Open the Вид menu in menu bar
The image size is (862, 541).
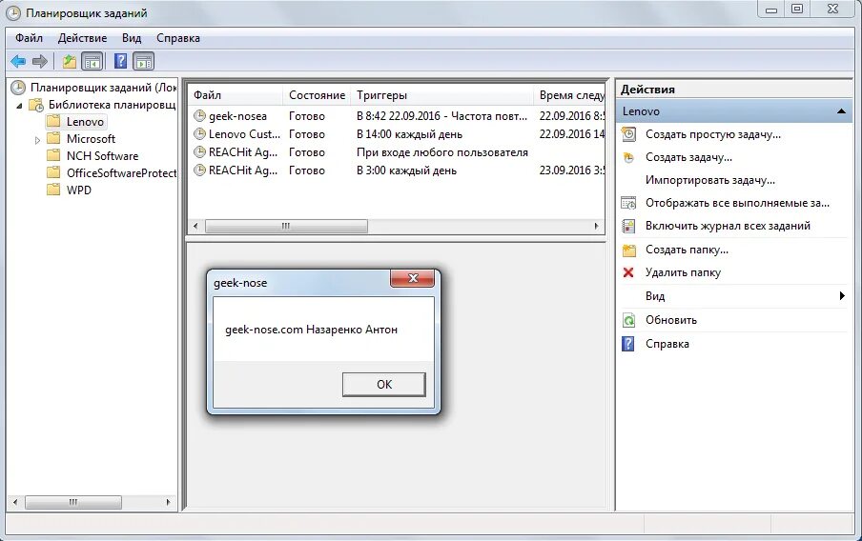coord(132,38)
